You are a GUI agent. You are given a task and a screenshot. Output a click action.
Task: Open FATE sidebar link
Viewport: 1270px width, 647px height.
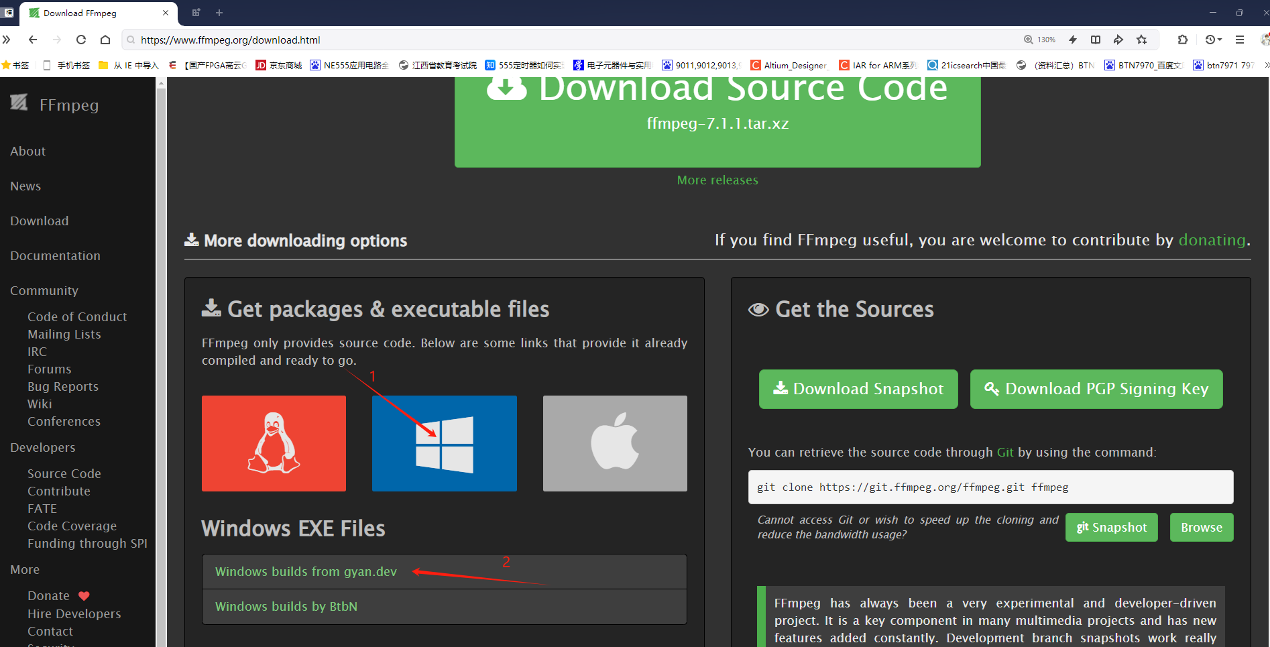pyautogui.click(x=42, y=508)
